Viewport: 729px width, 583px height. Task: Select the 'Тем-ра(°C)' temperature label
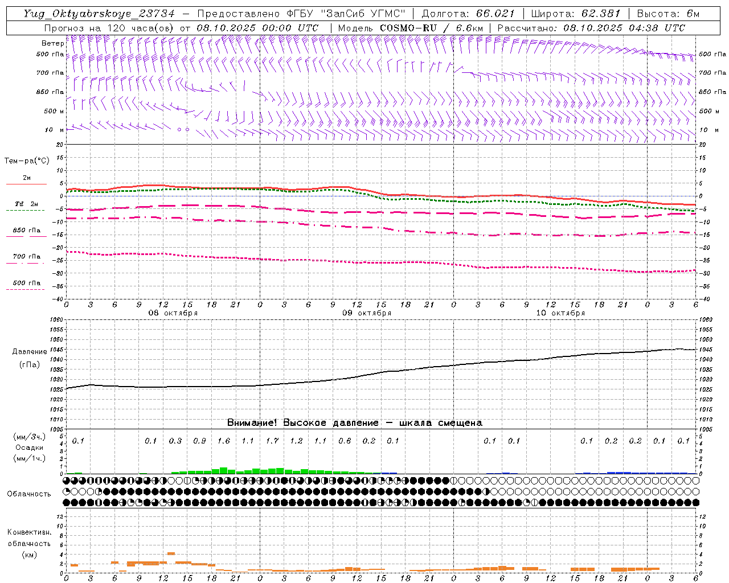coord(27,161)
